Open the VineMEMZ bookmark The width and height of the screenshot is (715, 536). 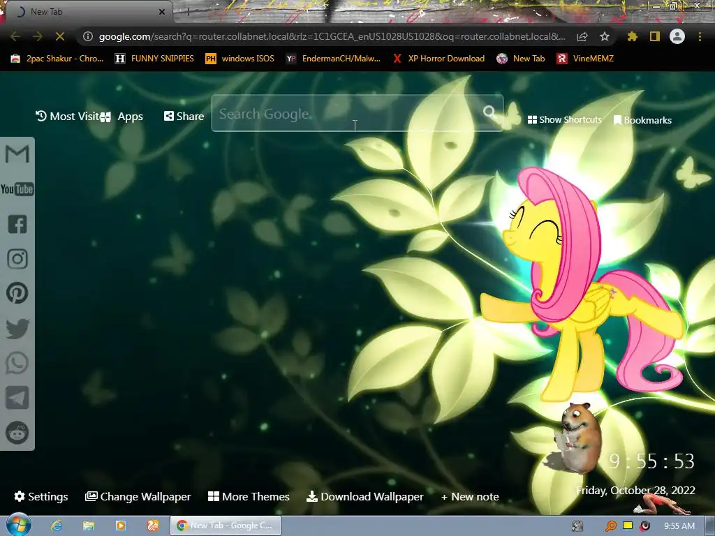tap(586, 59)
